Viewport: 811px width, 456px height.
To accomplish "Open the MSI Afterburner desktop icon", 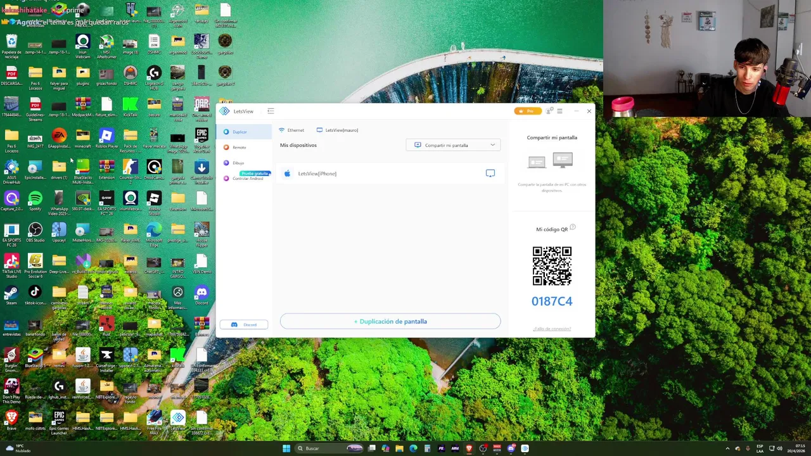I will (x=106, y=47).
